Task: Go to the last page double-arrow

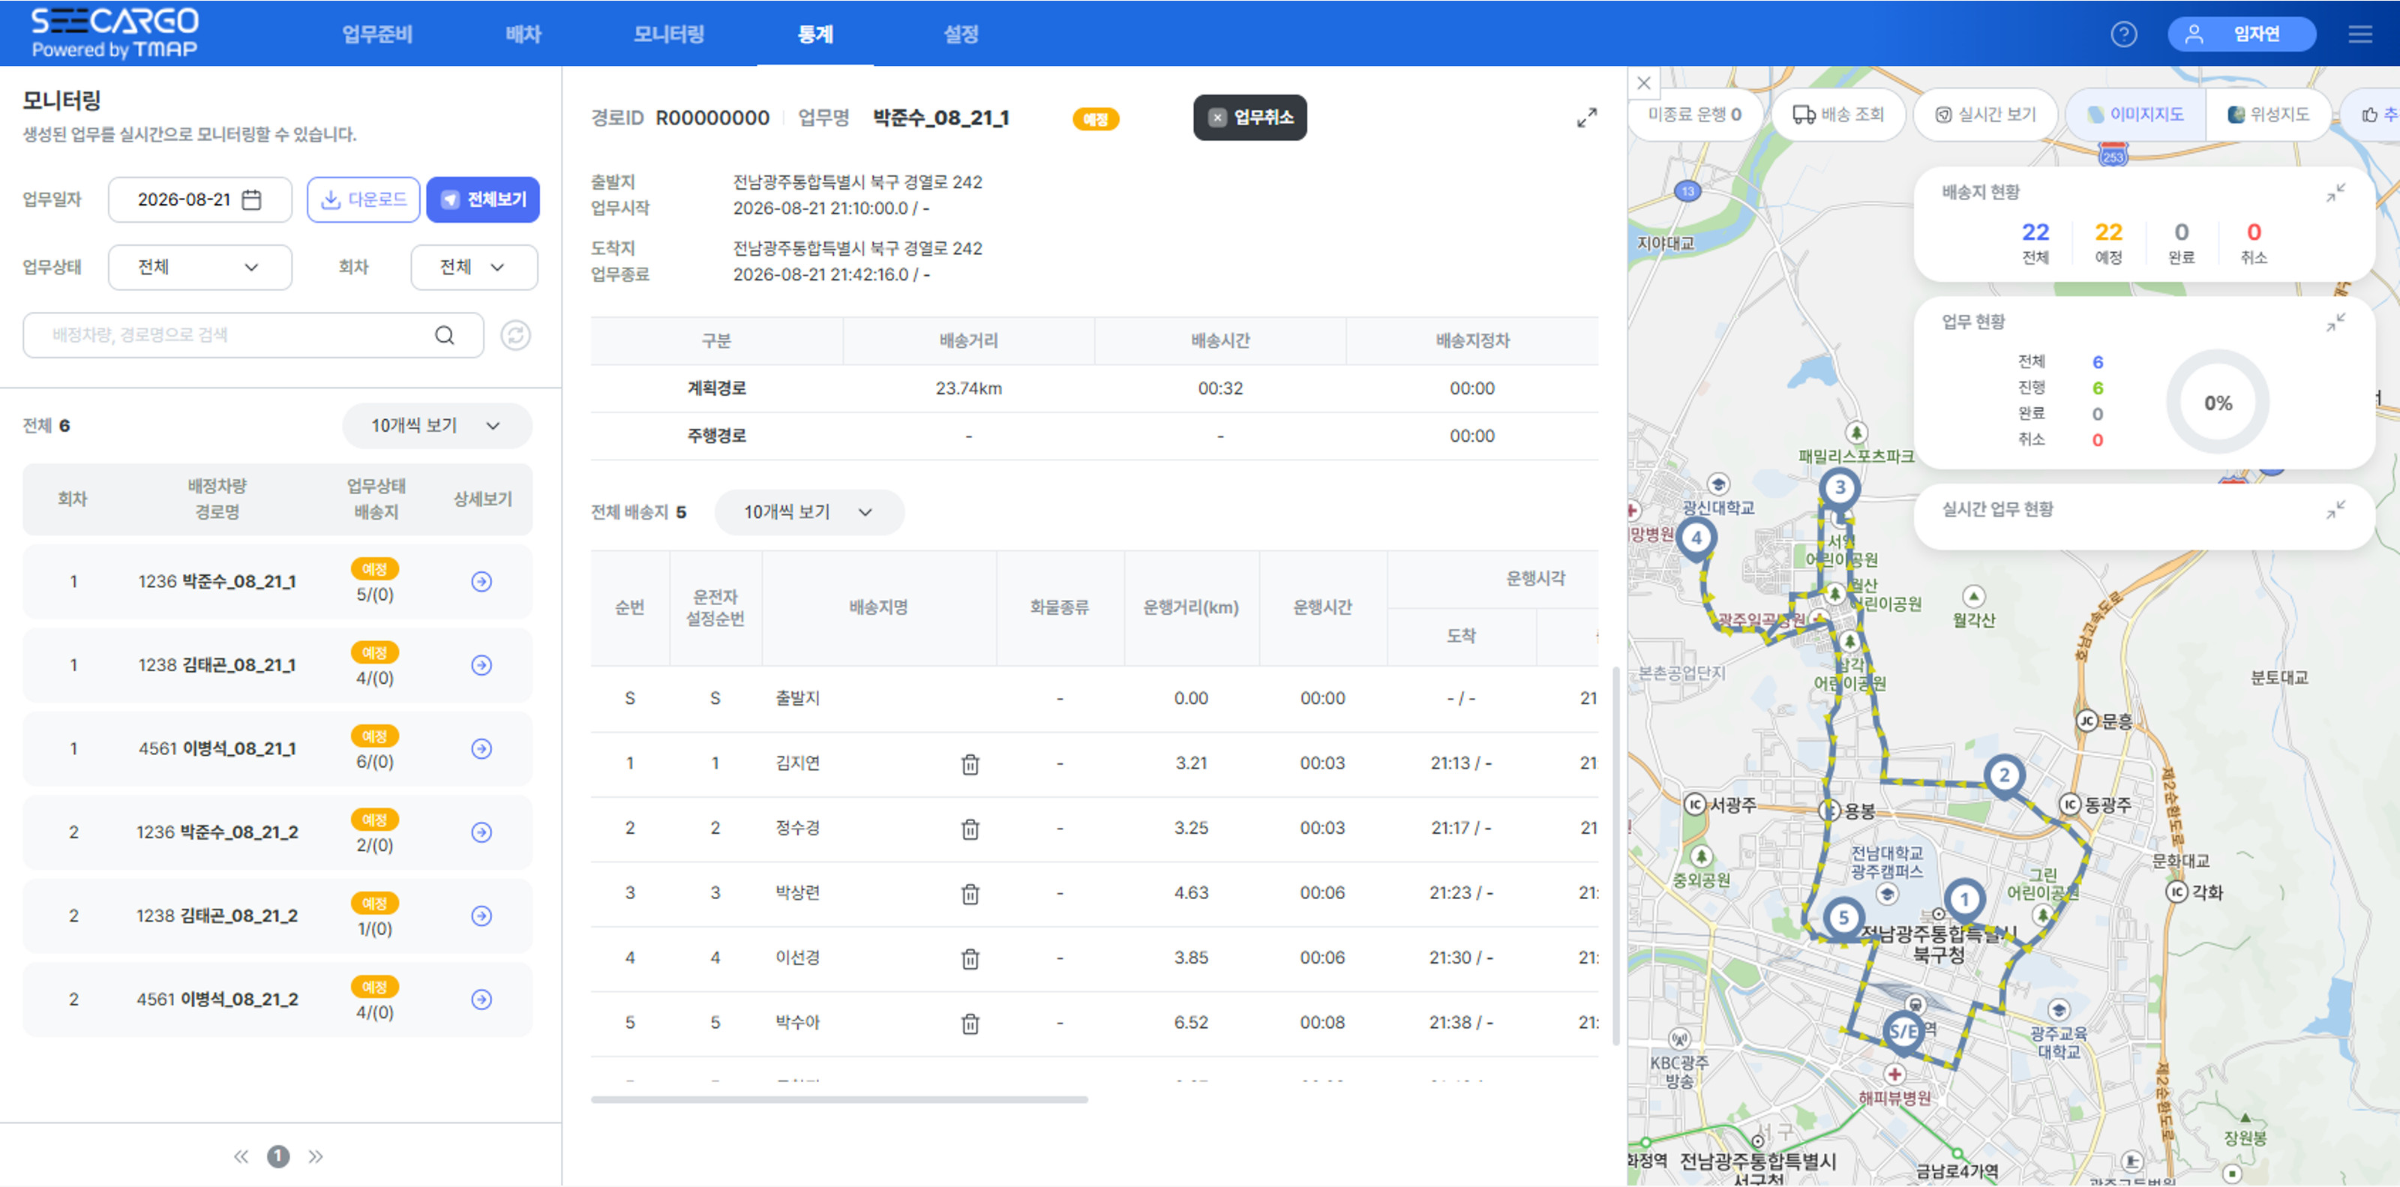Action: click(x=316, y=1156)
